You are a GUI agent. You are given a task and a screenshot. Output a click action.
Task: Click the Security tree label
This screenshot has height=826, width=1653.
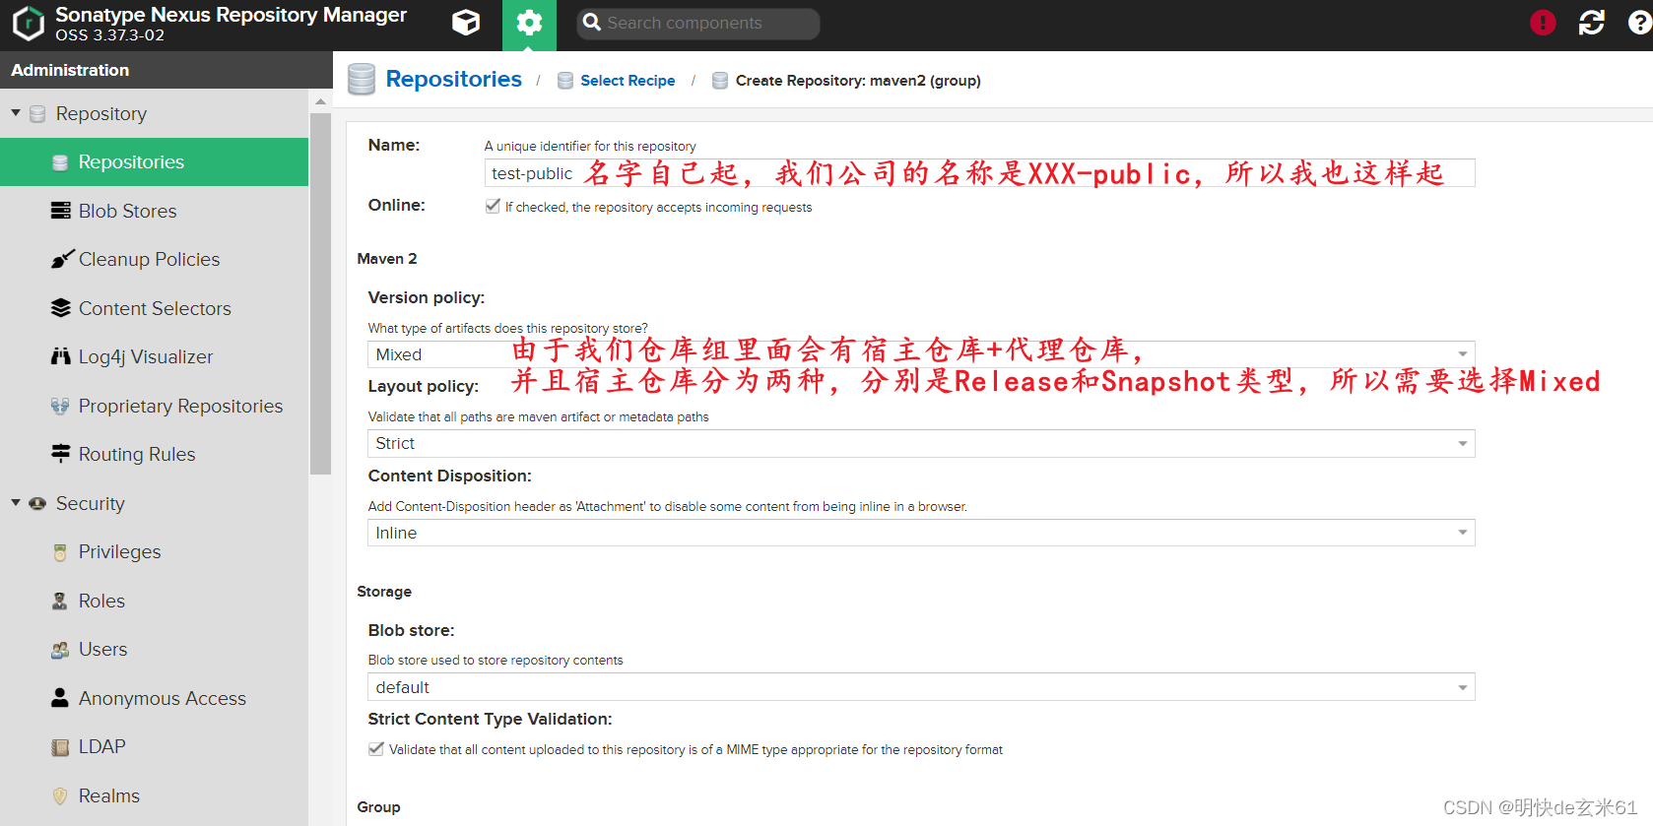point(91,503)
